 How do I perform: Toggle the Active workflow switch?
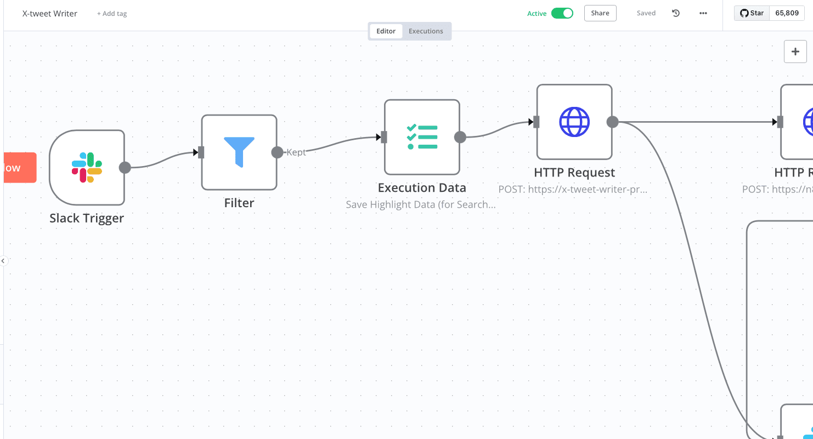(x=562, y=13)
